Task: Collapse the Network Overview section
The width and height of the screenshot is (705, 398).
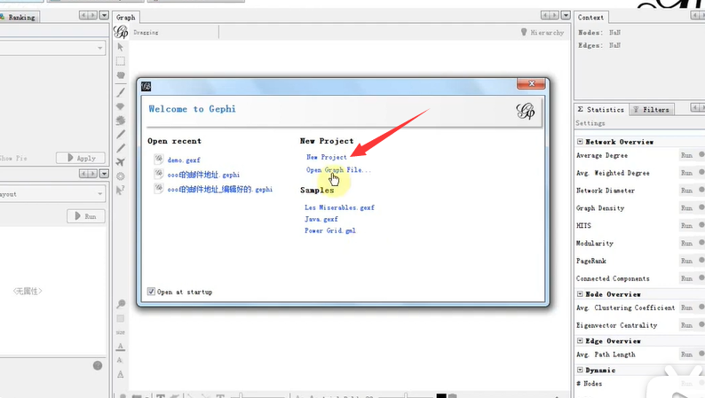Action: 580,141
